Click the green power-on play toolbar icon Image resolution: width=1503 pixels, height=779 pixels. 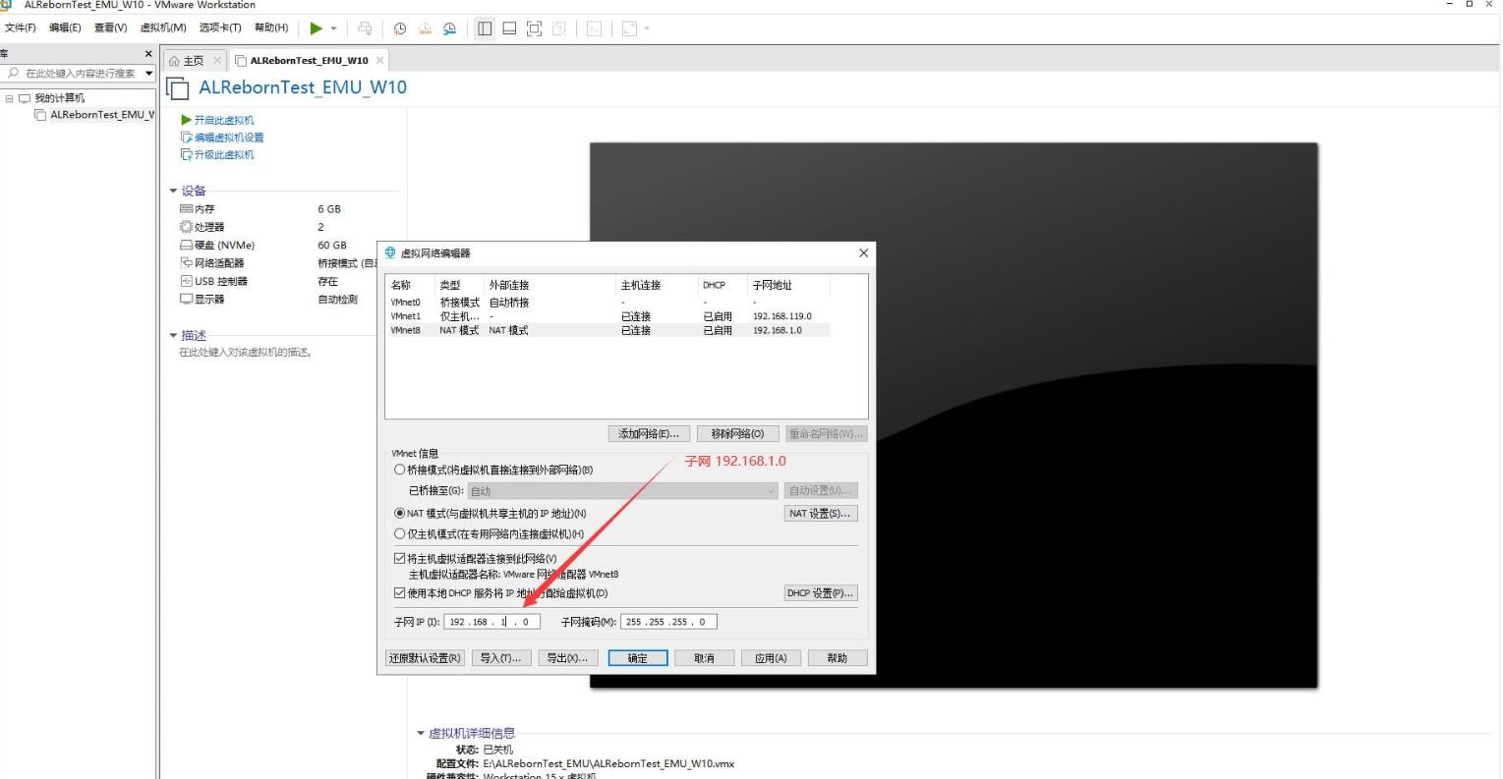tap(316, 28)
